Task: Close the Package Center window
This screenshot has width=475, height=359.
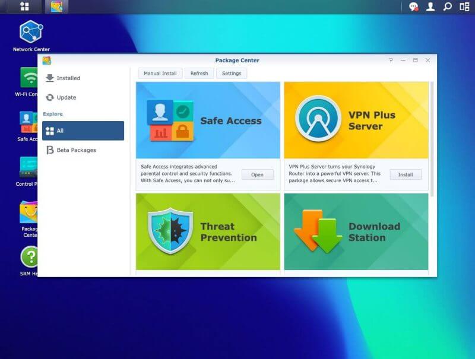Action: point(427,61)
